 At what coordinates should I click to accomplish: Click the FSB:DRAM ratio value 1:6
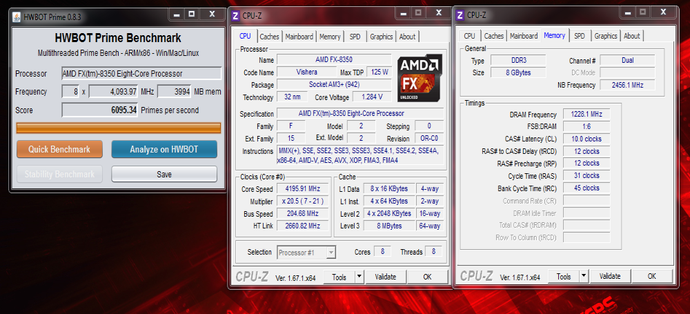pyautogui.click(x=586, y=126)
